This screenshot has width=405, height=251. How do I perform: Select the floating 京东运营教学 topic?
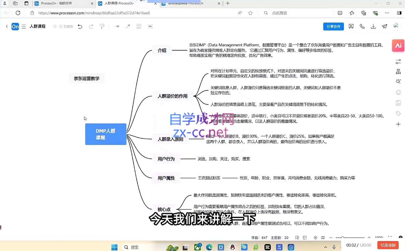pos(87,79)
